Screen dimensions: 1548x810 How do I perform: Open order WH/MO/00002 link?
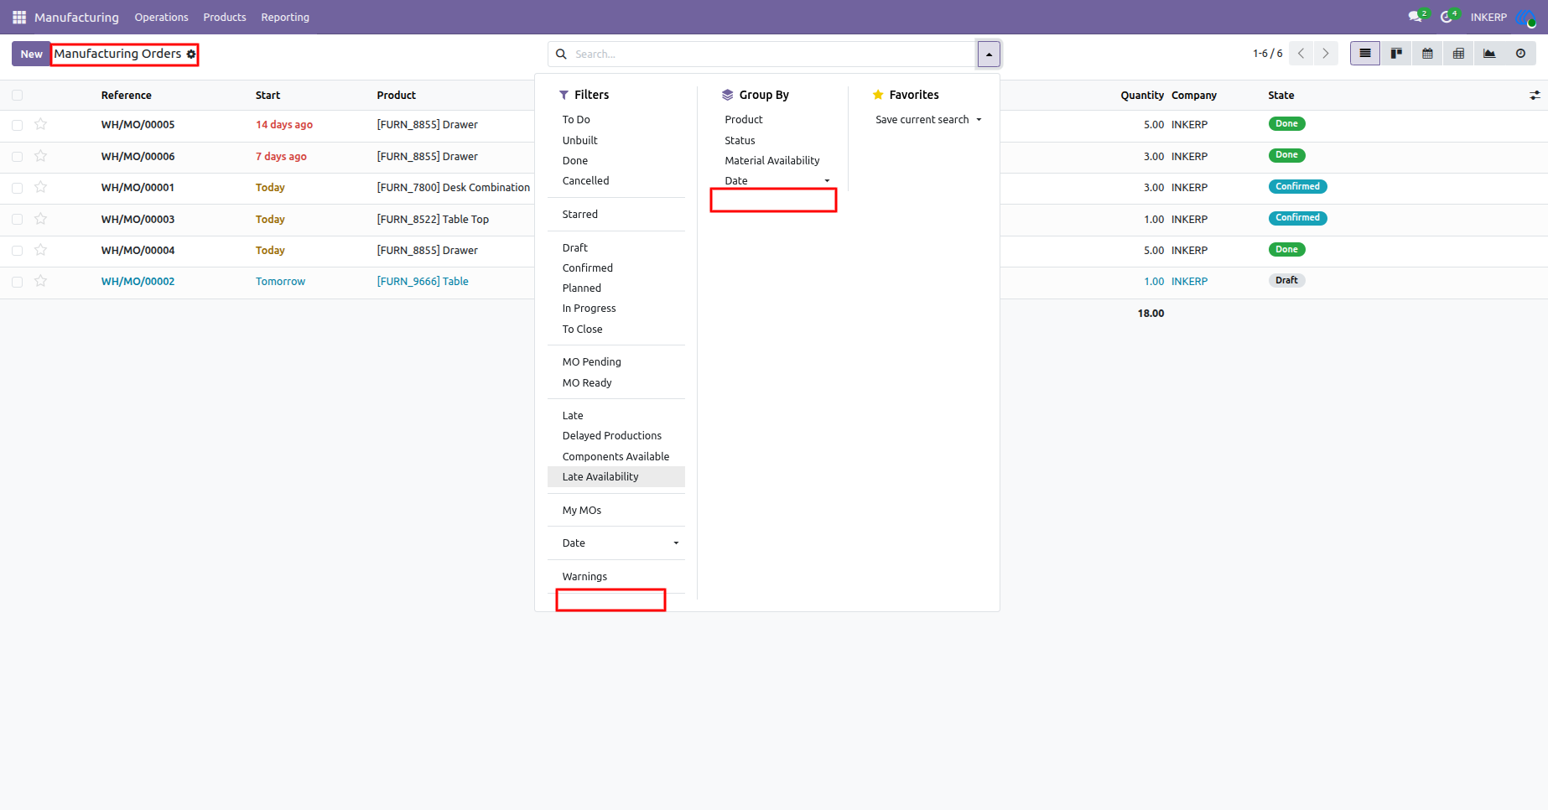click(x=138, y=282)
